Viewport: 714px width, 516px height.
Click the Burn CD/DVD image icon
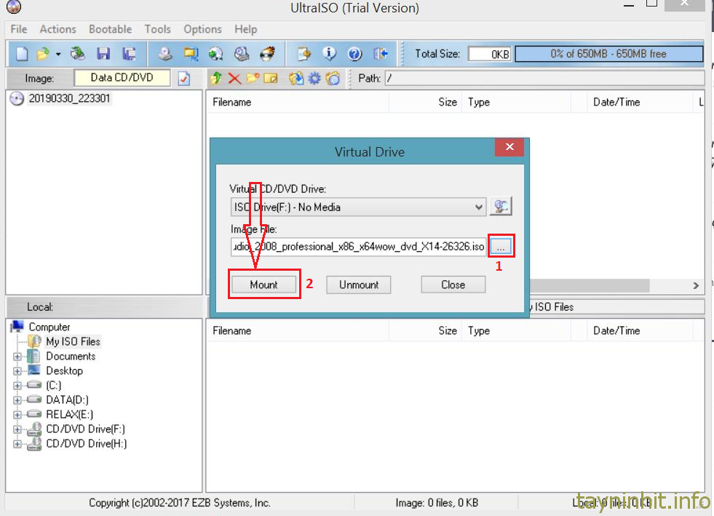click(x=268, y=54)
